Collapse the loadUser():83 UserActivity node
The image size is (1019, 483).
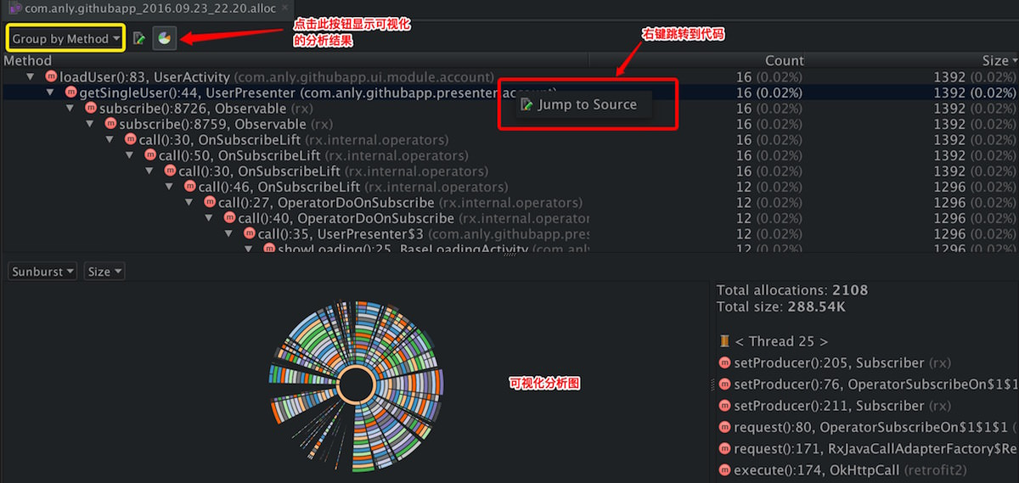(x=31, y=76)
